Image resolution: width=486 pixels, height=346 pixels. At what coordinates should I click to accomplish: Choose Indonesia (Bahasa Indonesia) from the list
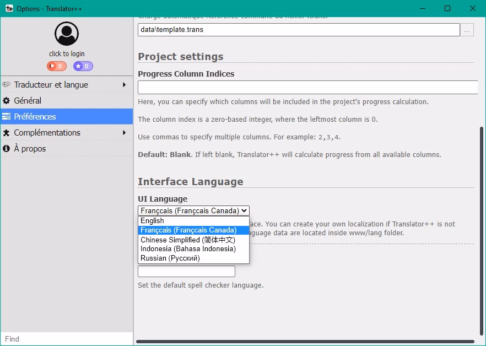tap(193, 249)
